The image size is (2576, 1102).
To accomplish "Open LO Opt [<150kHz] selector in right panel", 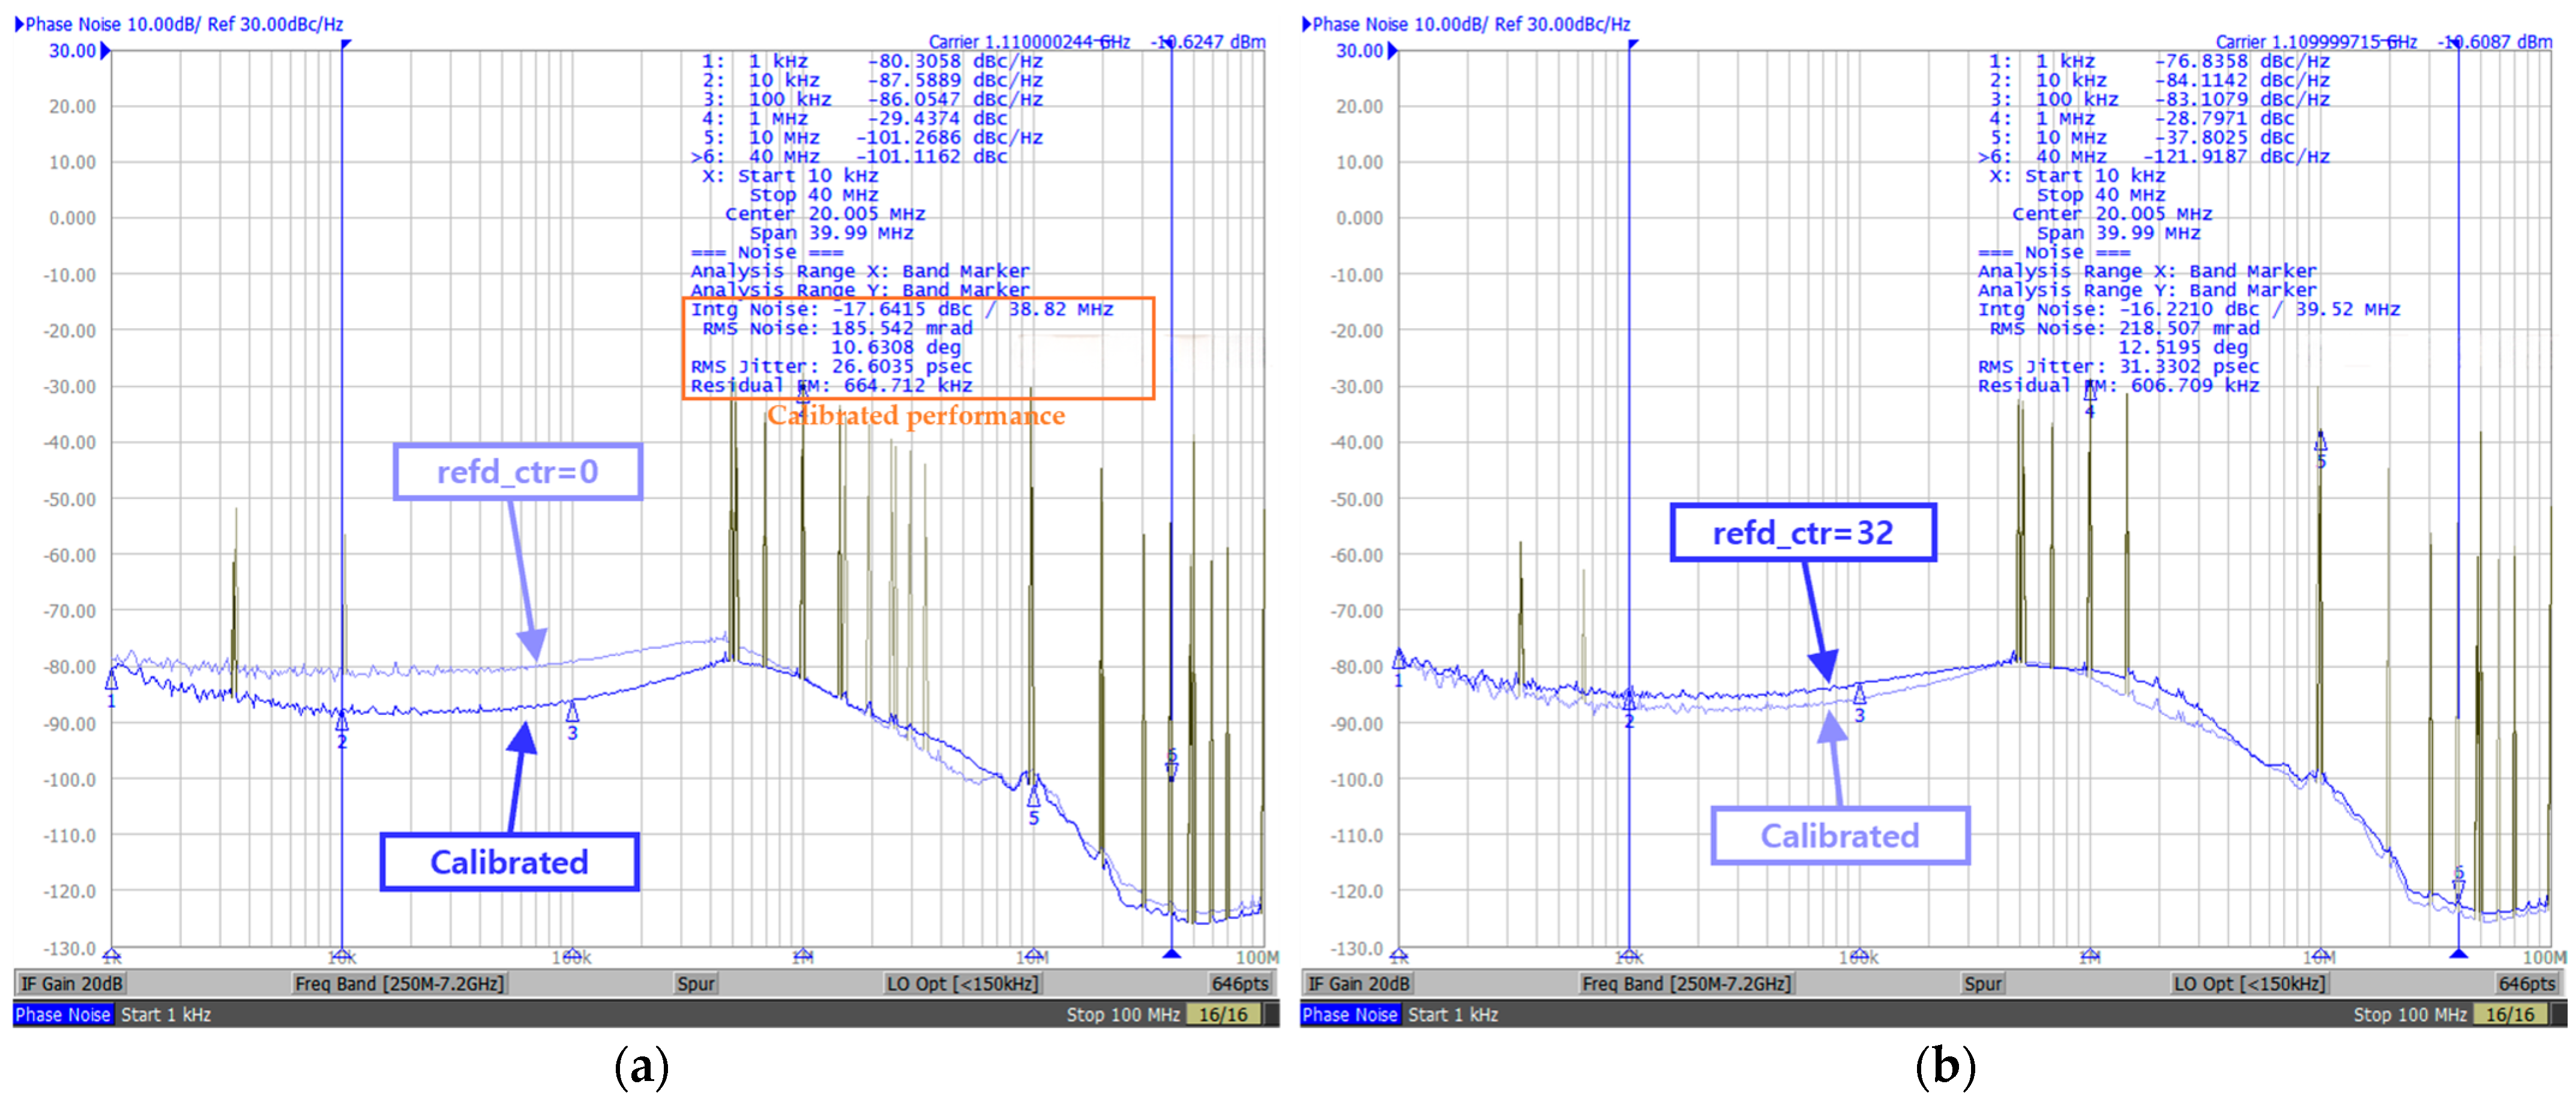I will (2250, 983).
